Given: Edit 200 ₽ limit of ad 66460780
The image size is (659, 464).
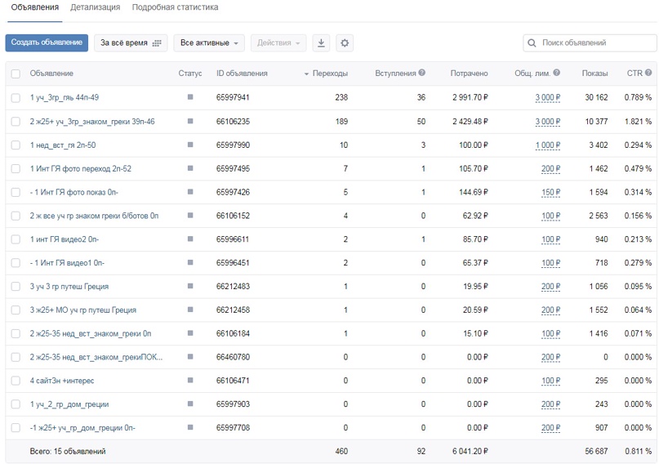Looking at the screenshot, I should tap(550, 357).
